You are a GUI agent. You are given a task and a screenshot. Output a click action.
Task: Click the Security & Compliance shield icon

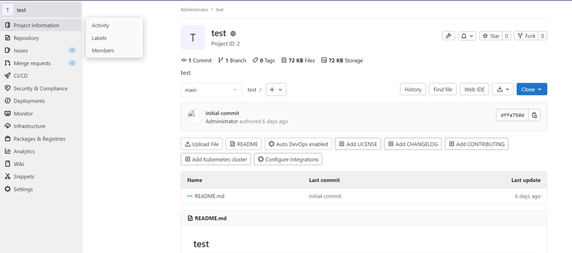(x=7, y=88)
